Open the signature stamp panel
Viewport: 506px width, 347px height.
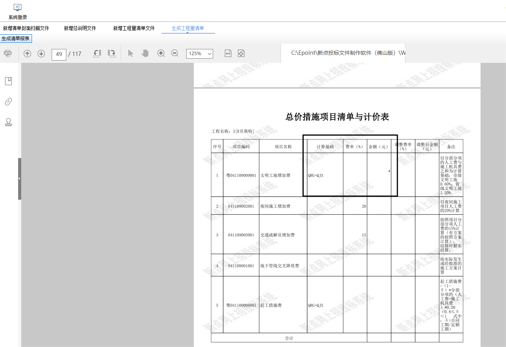click(8, 122)
